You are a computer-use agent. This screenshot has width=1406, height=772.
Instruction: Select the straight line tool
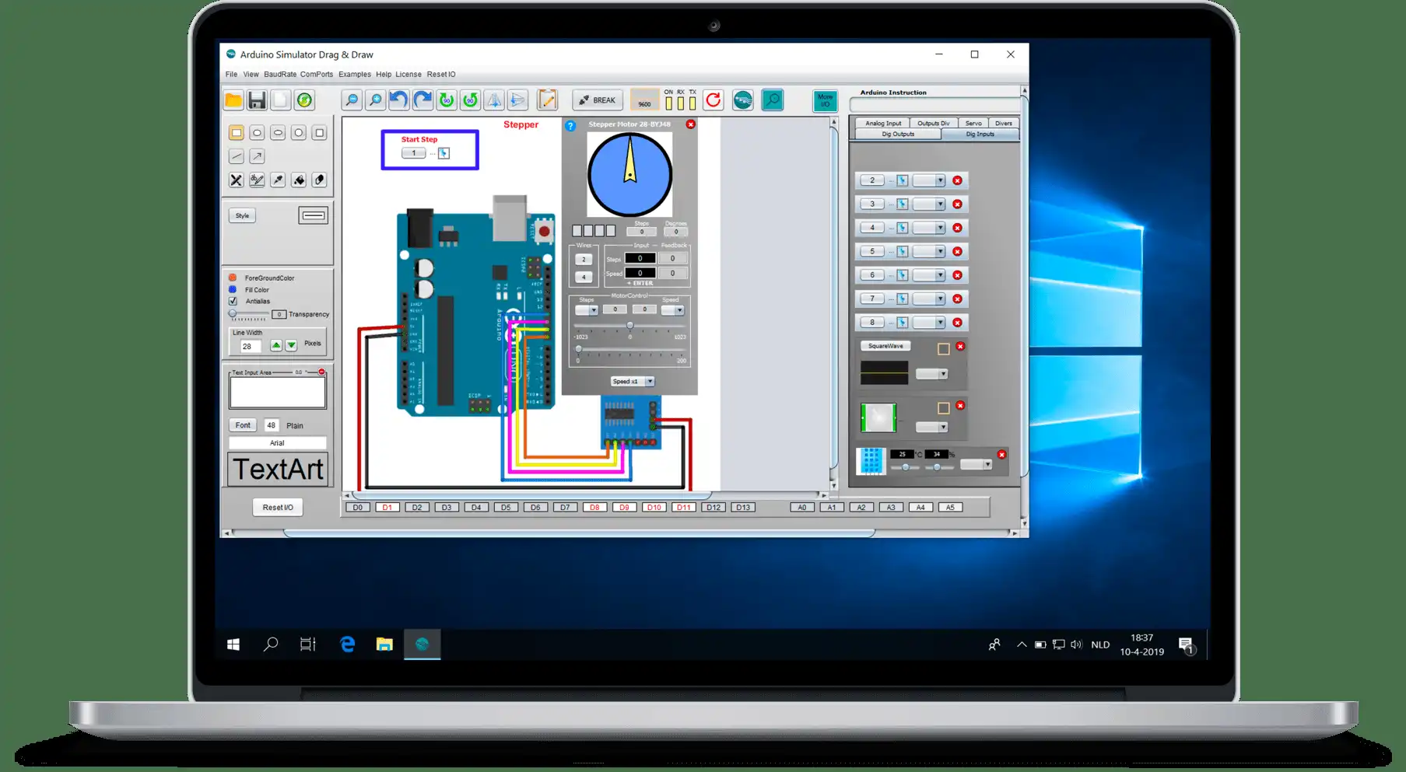point(237,156)
